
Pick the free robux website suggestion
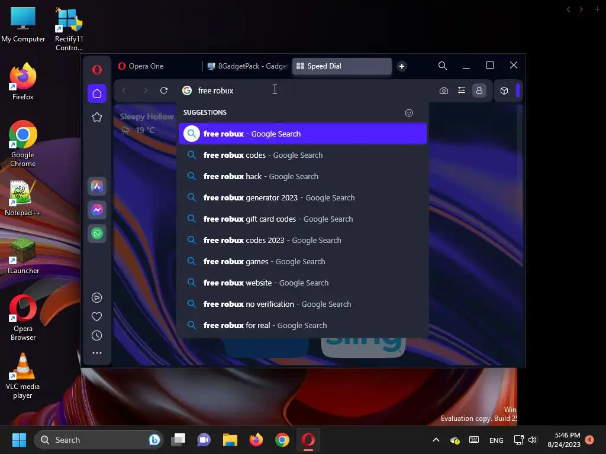[x=302, y=283]
